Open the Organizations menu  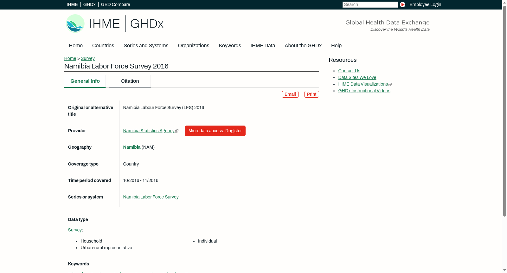coord(194,46)
